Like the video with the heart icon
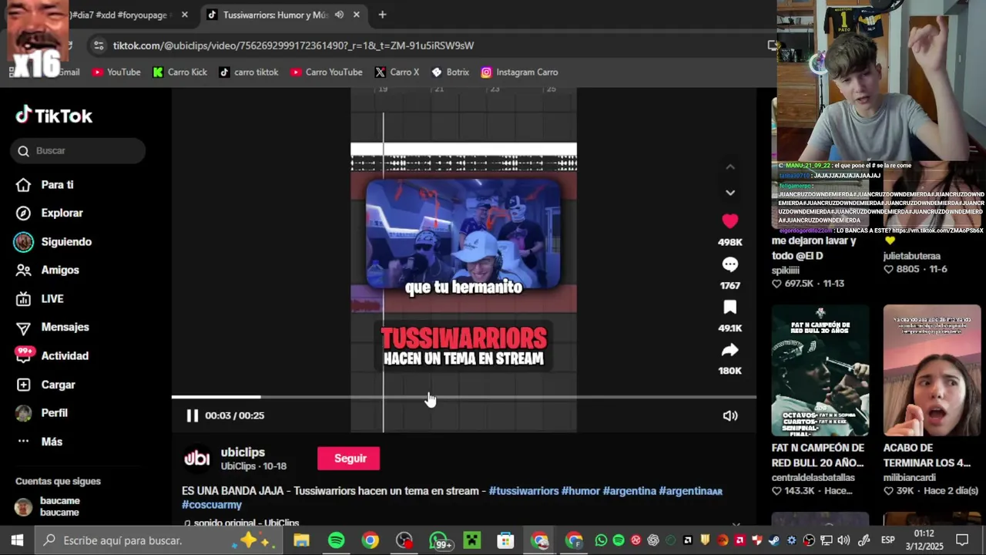This screenshot has height=555, width=986. (x=729, y=221)
